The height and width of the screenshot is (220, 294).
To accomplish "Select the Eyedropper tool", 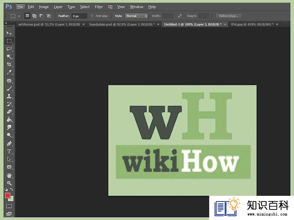I will click(x=9, y=72).
